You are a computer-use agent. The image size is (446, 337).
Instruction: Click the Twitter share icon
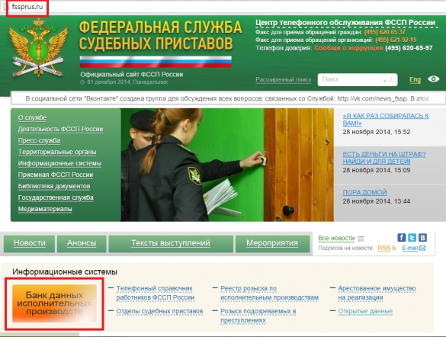[412, 237]
